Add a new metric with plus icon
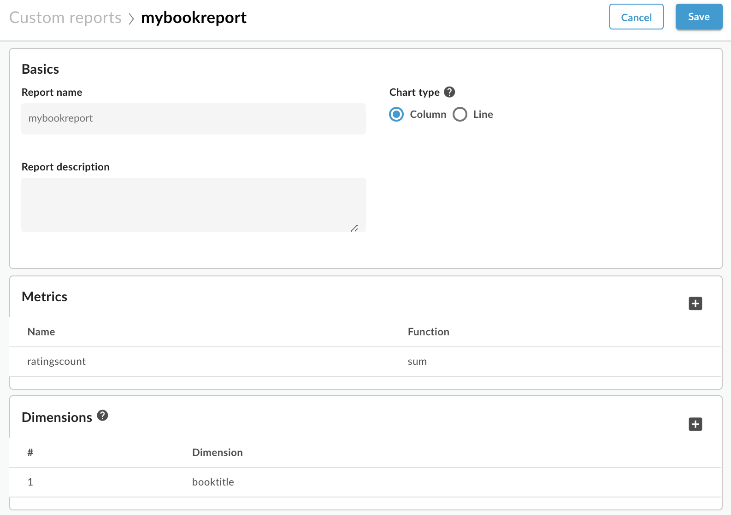The width and height of the screenshot is (731, 515). pyautogui.click(x=695, y=304)
